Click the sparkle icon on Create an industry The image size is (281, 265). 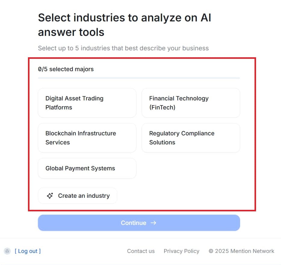tap(50, 195)
